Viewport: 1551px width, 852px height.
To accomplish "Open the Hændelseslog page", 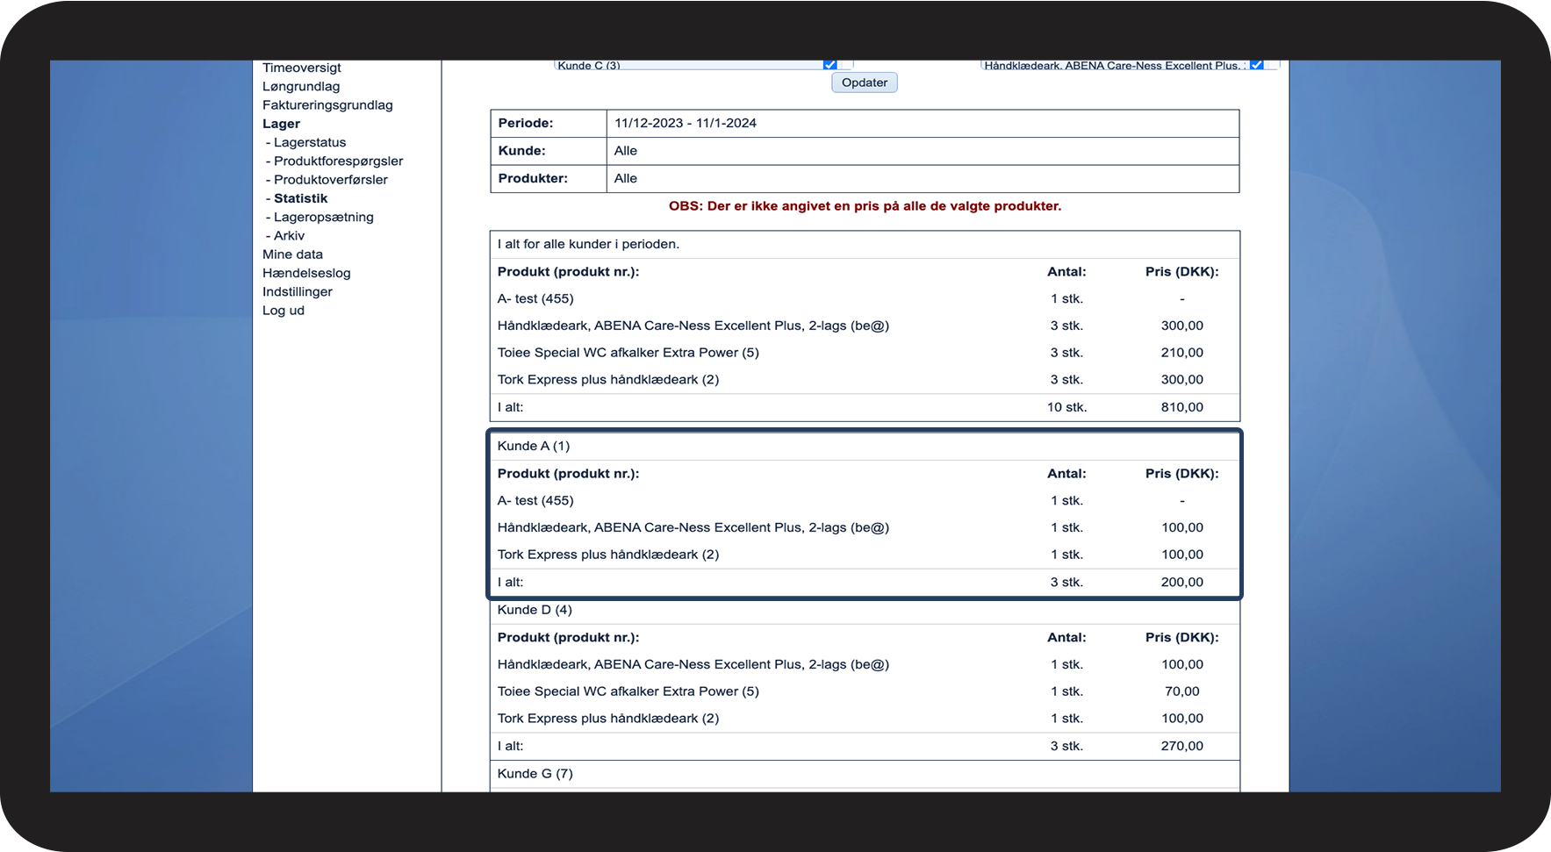I will [306, 273].
